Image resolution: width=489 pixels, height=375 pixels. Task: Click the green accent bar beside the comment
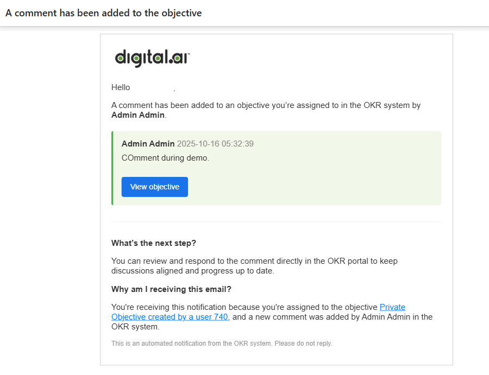[x=112, y=167]
